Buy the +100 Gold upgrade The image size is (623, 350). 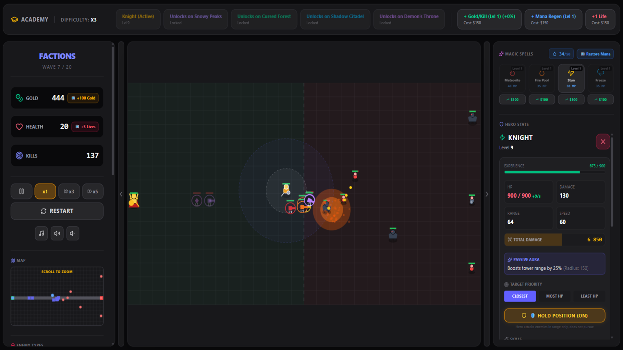(83, 98)
